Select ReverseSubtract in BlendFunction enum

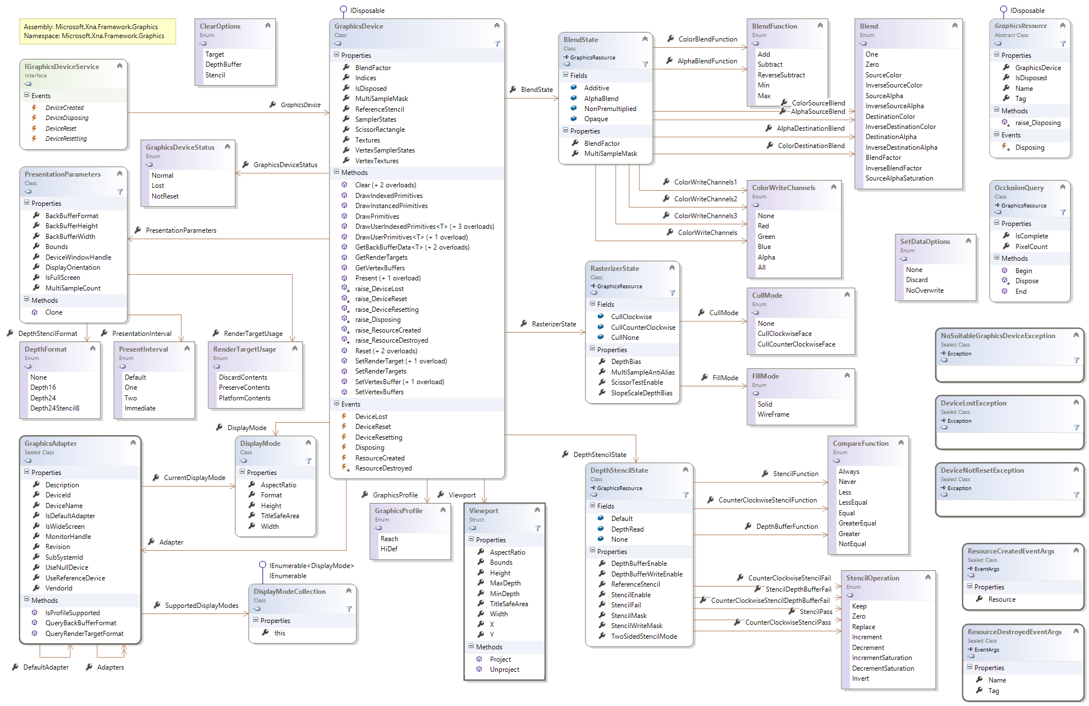click(781, 75)
